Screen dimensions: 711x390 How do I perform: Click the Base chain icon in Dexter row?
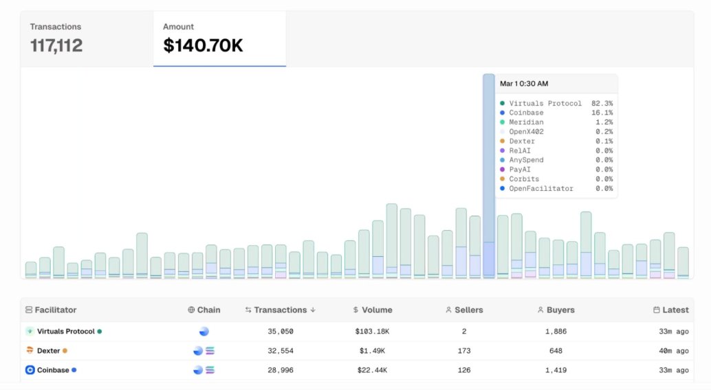tap(198, 351)
